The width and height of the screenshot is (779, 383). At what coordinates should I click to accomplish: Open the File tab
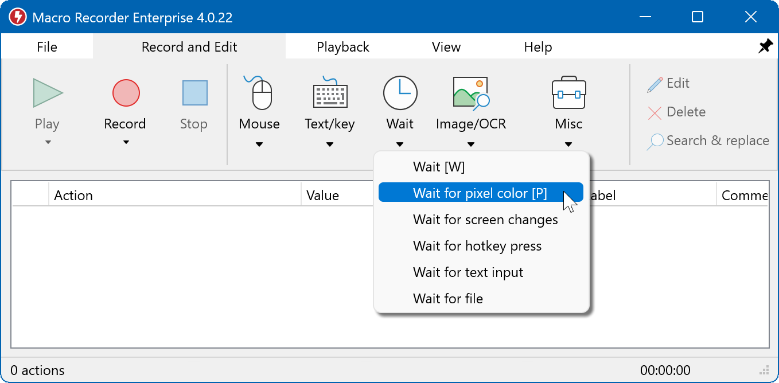tap(47, 47)
